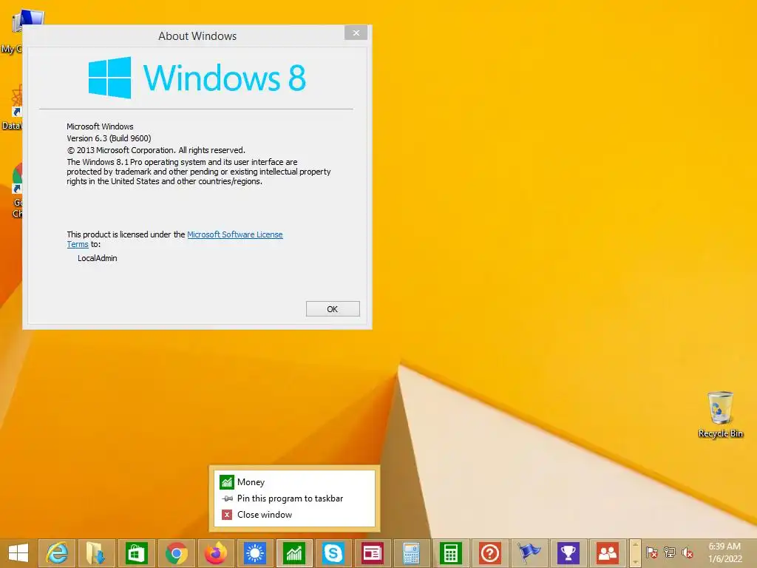Launch Google Chrome from the taskbar
This screenshot has width=757, height=568.
pyautogui.click(x=176, y=553)
